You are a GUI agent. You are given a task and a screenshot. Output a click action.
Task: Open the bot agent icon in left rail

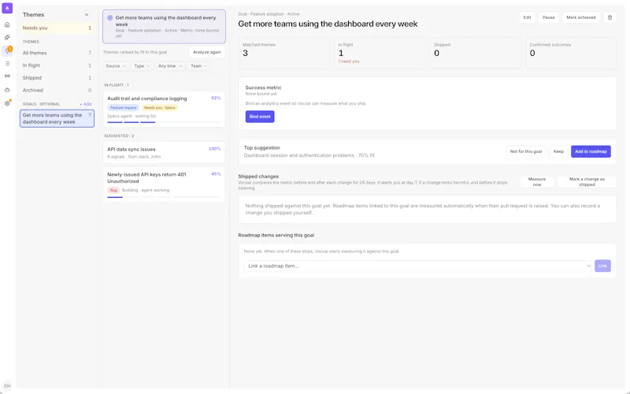click(x=7, y=90)
